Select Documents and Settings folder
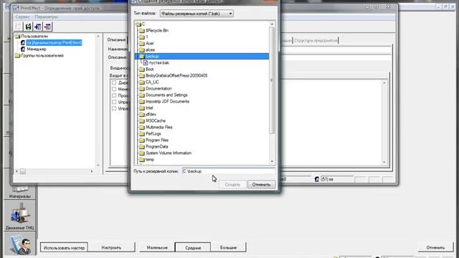 pyautogui.click(x=166, y=95)
